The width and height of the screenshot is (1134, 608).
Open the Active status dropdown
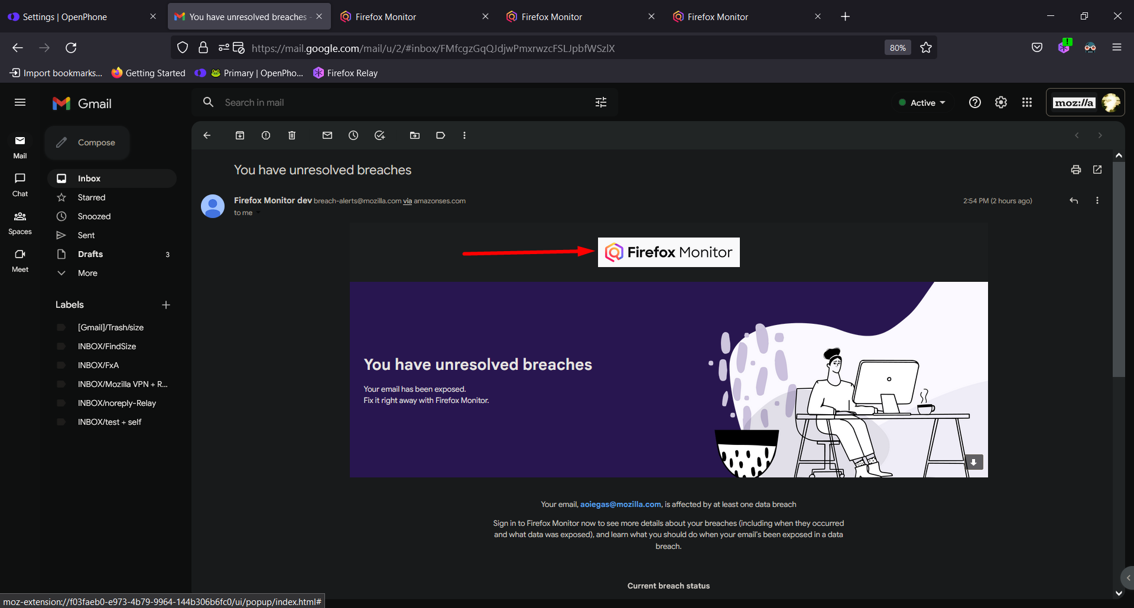click(x=922, y=103)
